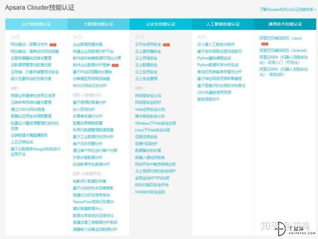The image size is (318, 239).
Task: Open the 人工智能技能认证 tab header
Action: (x=223, y=24)
